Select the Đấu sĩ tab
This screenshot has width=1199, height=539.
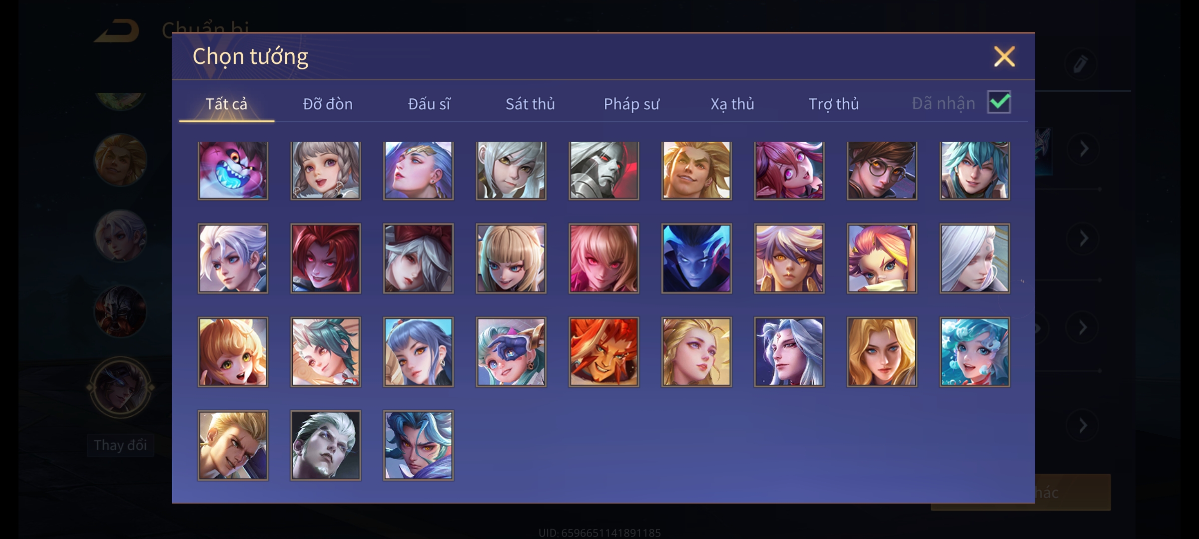pos(429,104)
